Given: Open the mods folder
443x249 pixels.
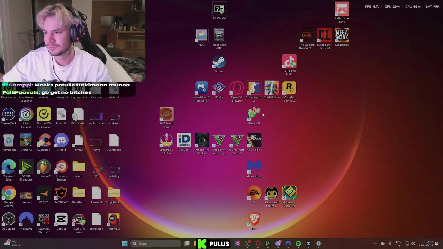Looking at the screenshot, I should click(x=79, y=169).
